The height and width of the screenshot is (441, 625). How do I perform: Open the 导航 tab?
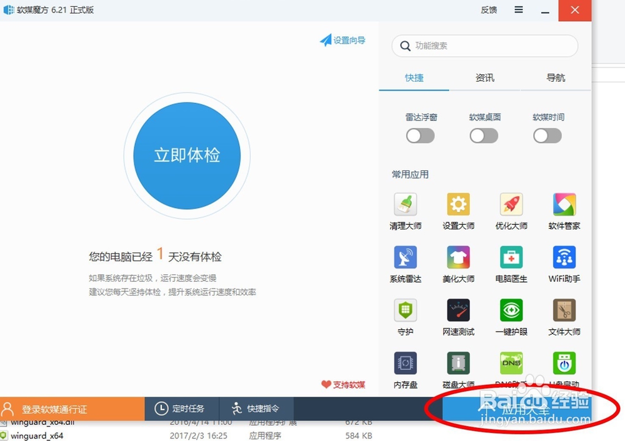556,77
